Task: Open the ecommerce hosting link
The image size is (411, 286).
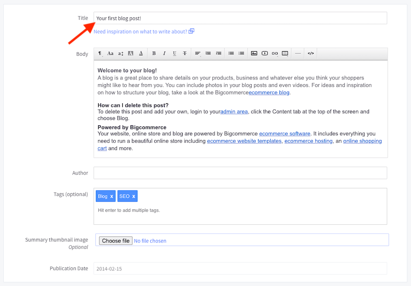Action: click(309, 141)
